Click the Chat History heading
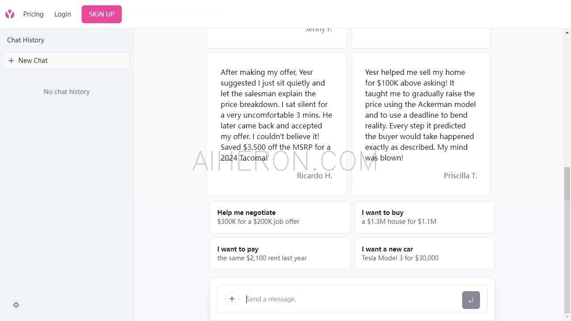 (25, 40)
